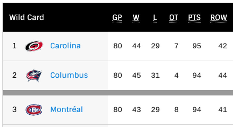Click rank number 2 beside Columbus

tap(14, 75)
